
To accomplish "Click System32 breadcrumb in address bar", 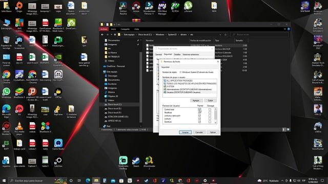I will click(172, 35).
